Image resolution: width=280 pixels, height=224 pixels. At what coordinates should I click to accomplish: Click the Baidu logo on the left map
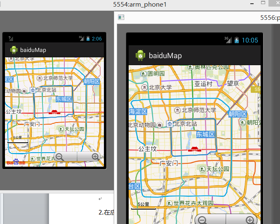click(x=16, y=162)
